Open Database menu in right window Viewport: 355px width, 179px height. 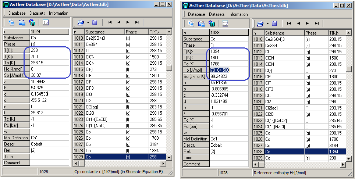[196, 14]
